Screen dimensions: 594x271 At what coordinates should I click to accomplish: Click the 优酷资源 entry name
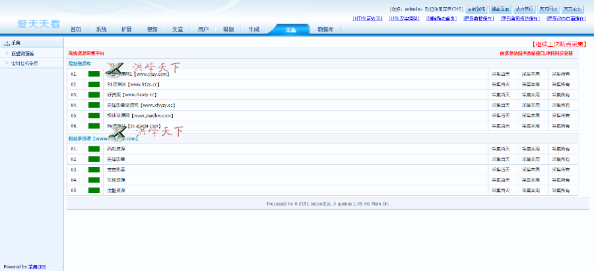116,191
